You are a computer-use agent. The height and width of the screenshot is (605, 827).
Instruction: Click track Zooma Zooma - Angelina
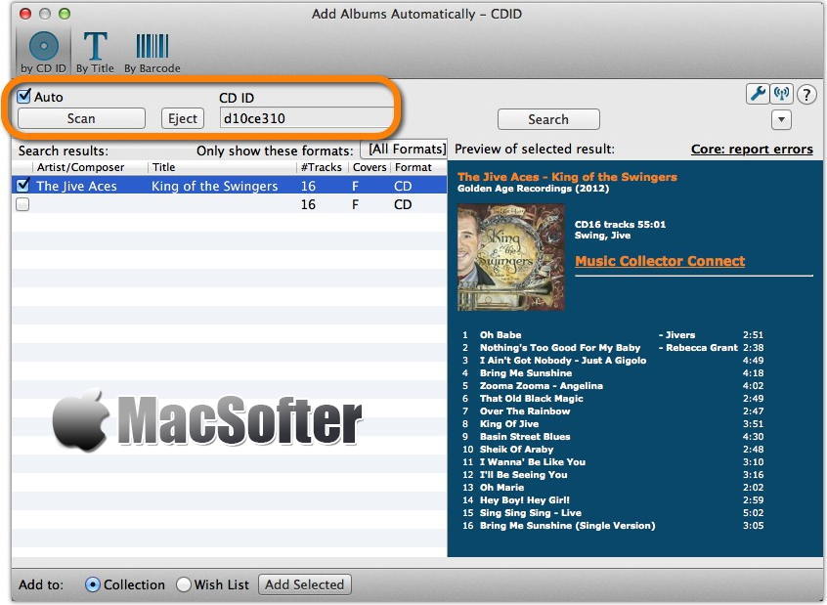542,385
